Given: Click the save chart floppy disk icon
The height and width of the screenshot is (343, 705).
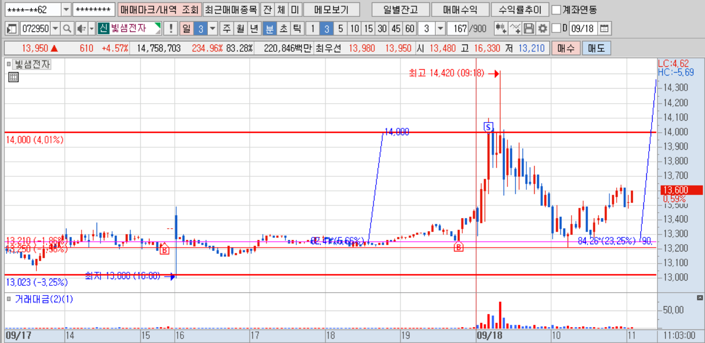Looking at the screenshot, I should pyautogui.click(x=529, y=29).
